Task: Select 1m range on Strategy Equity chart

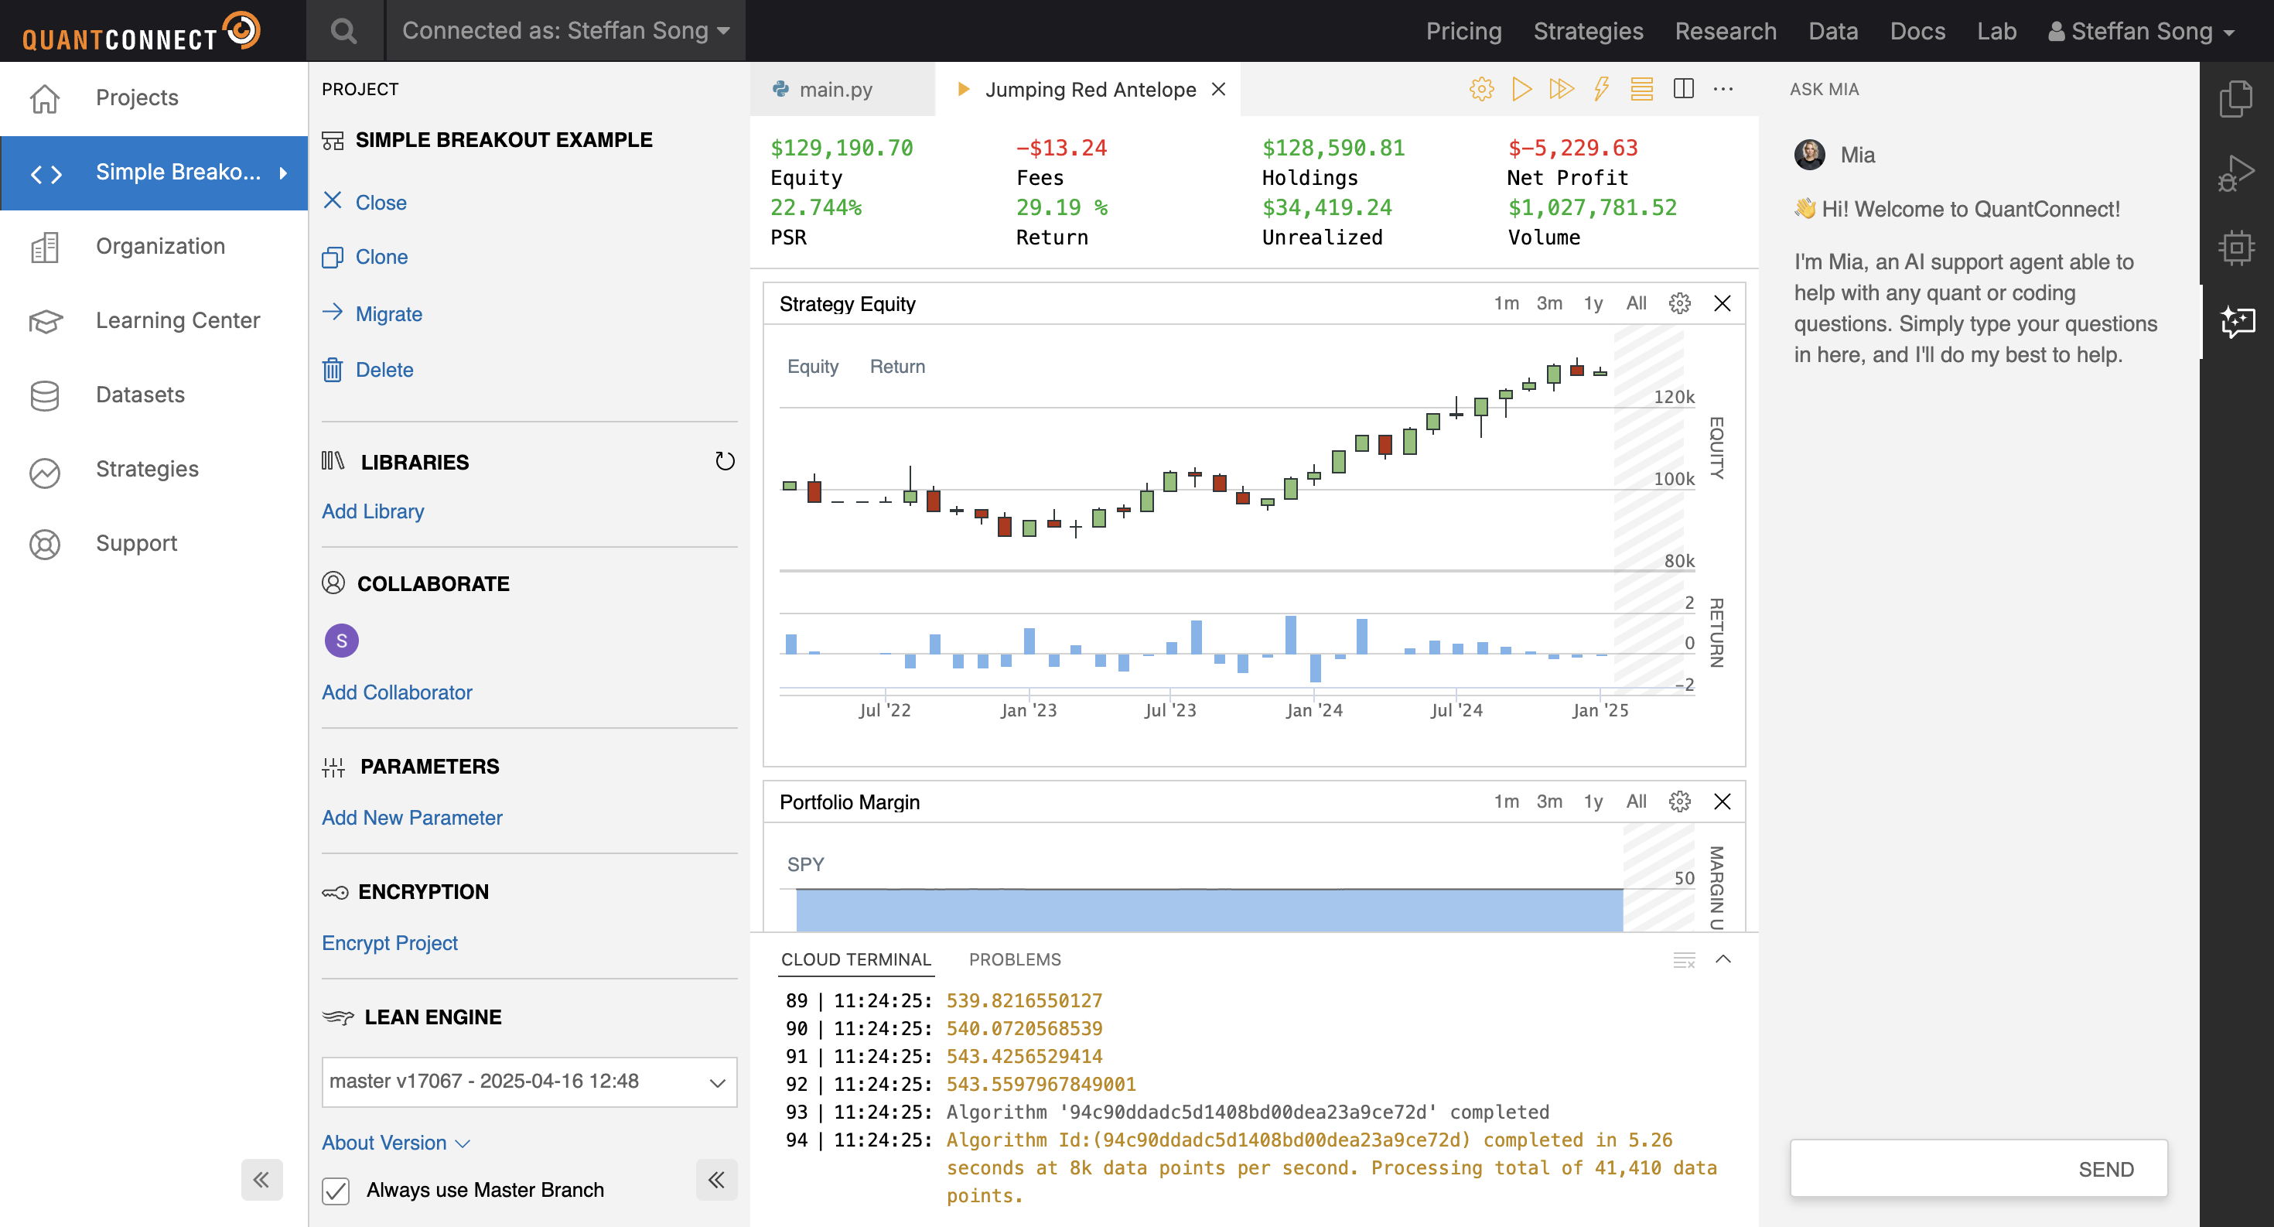Action: (1506, 304)
